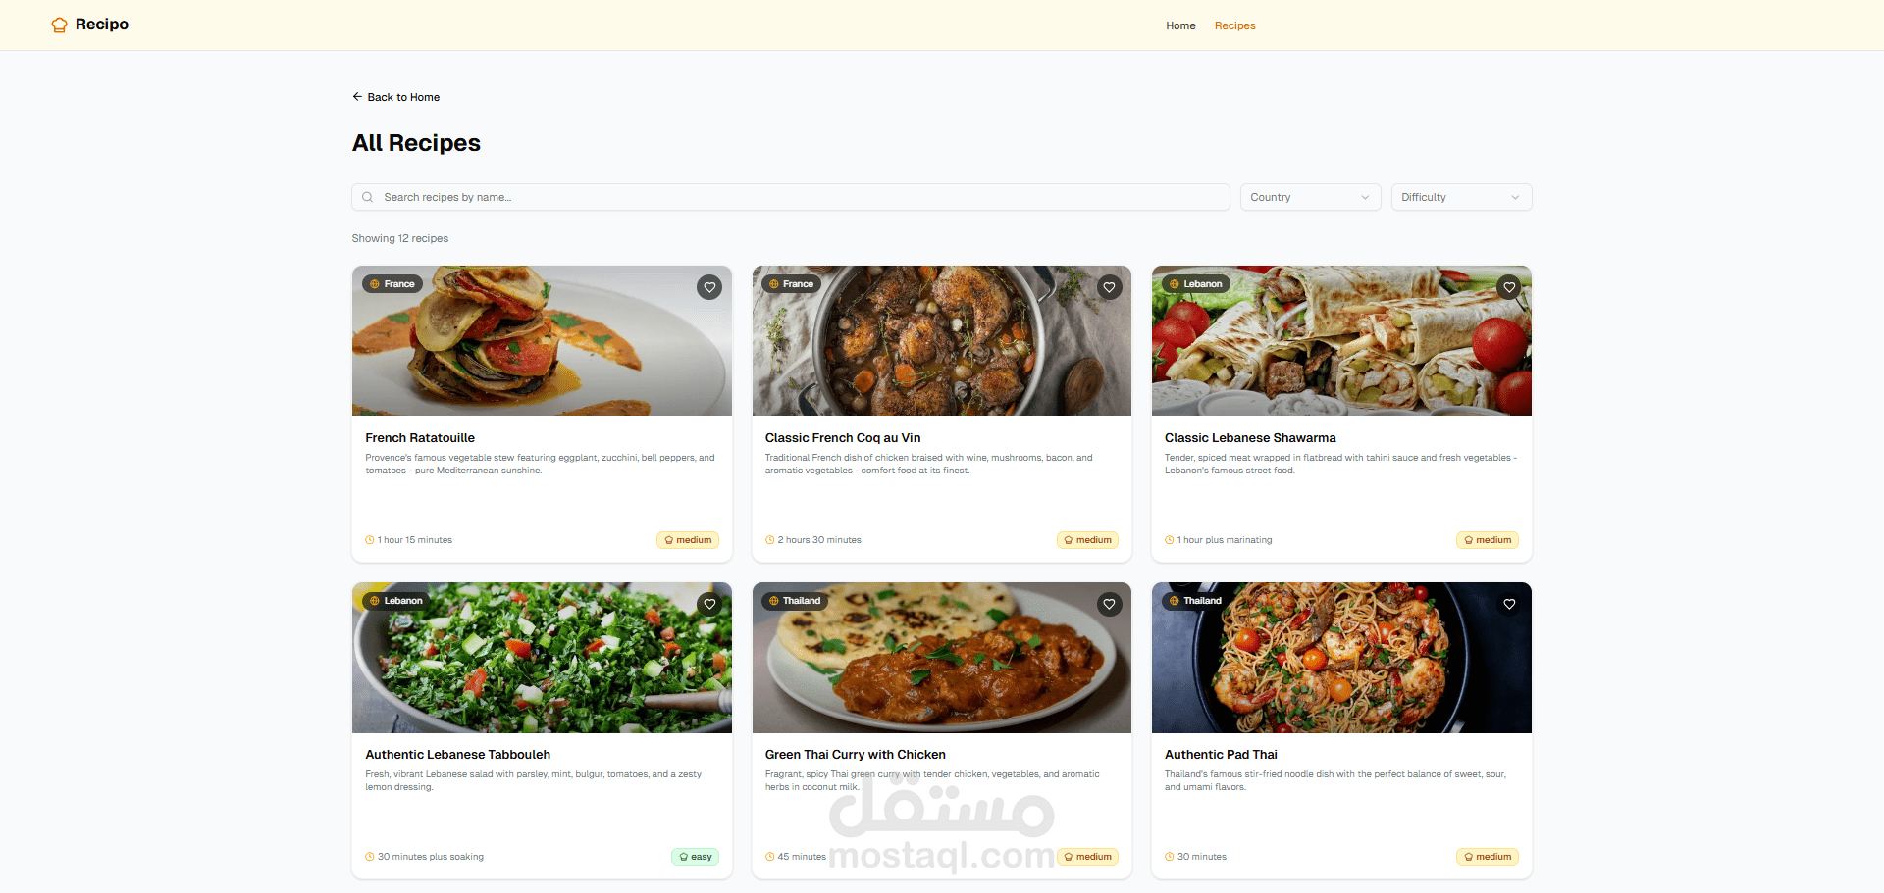Open the Country filter dropdown
The height and width of the screenshot is (893, 1884).
[x=1310, y=197]
